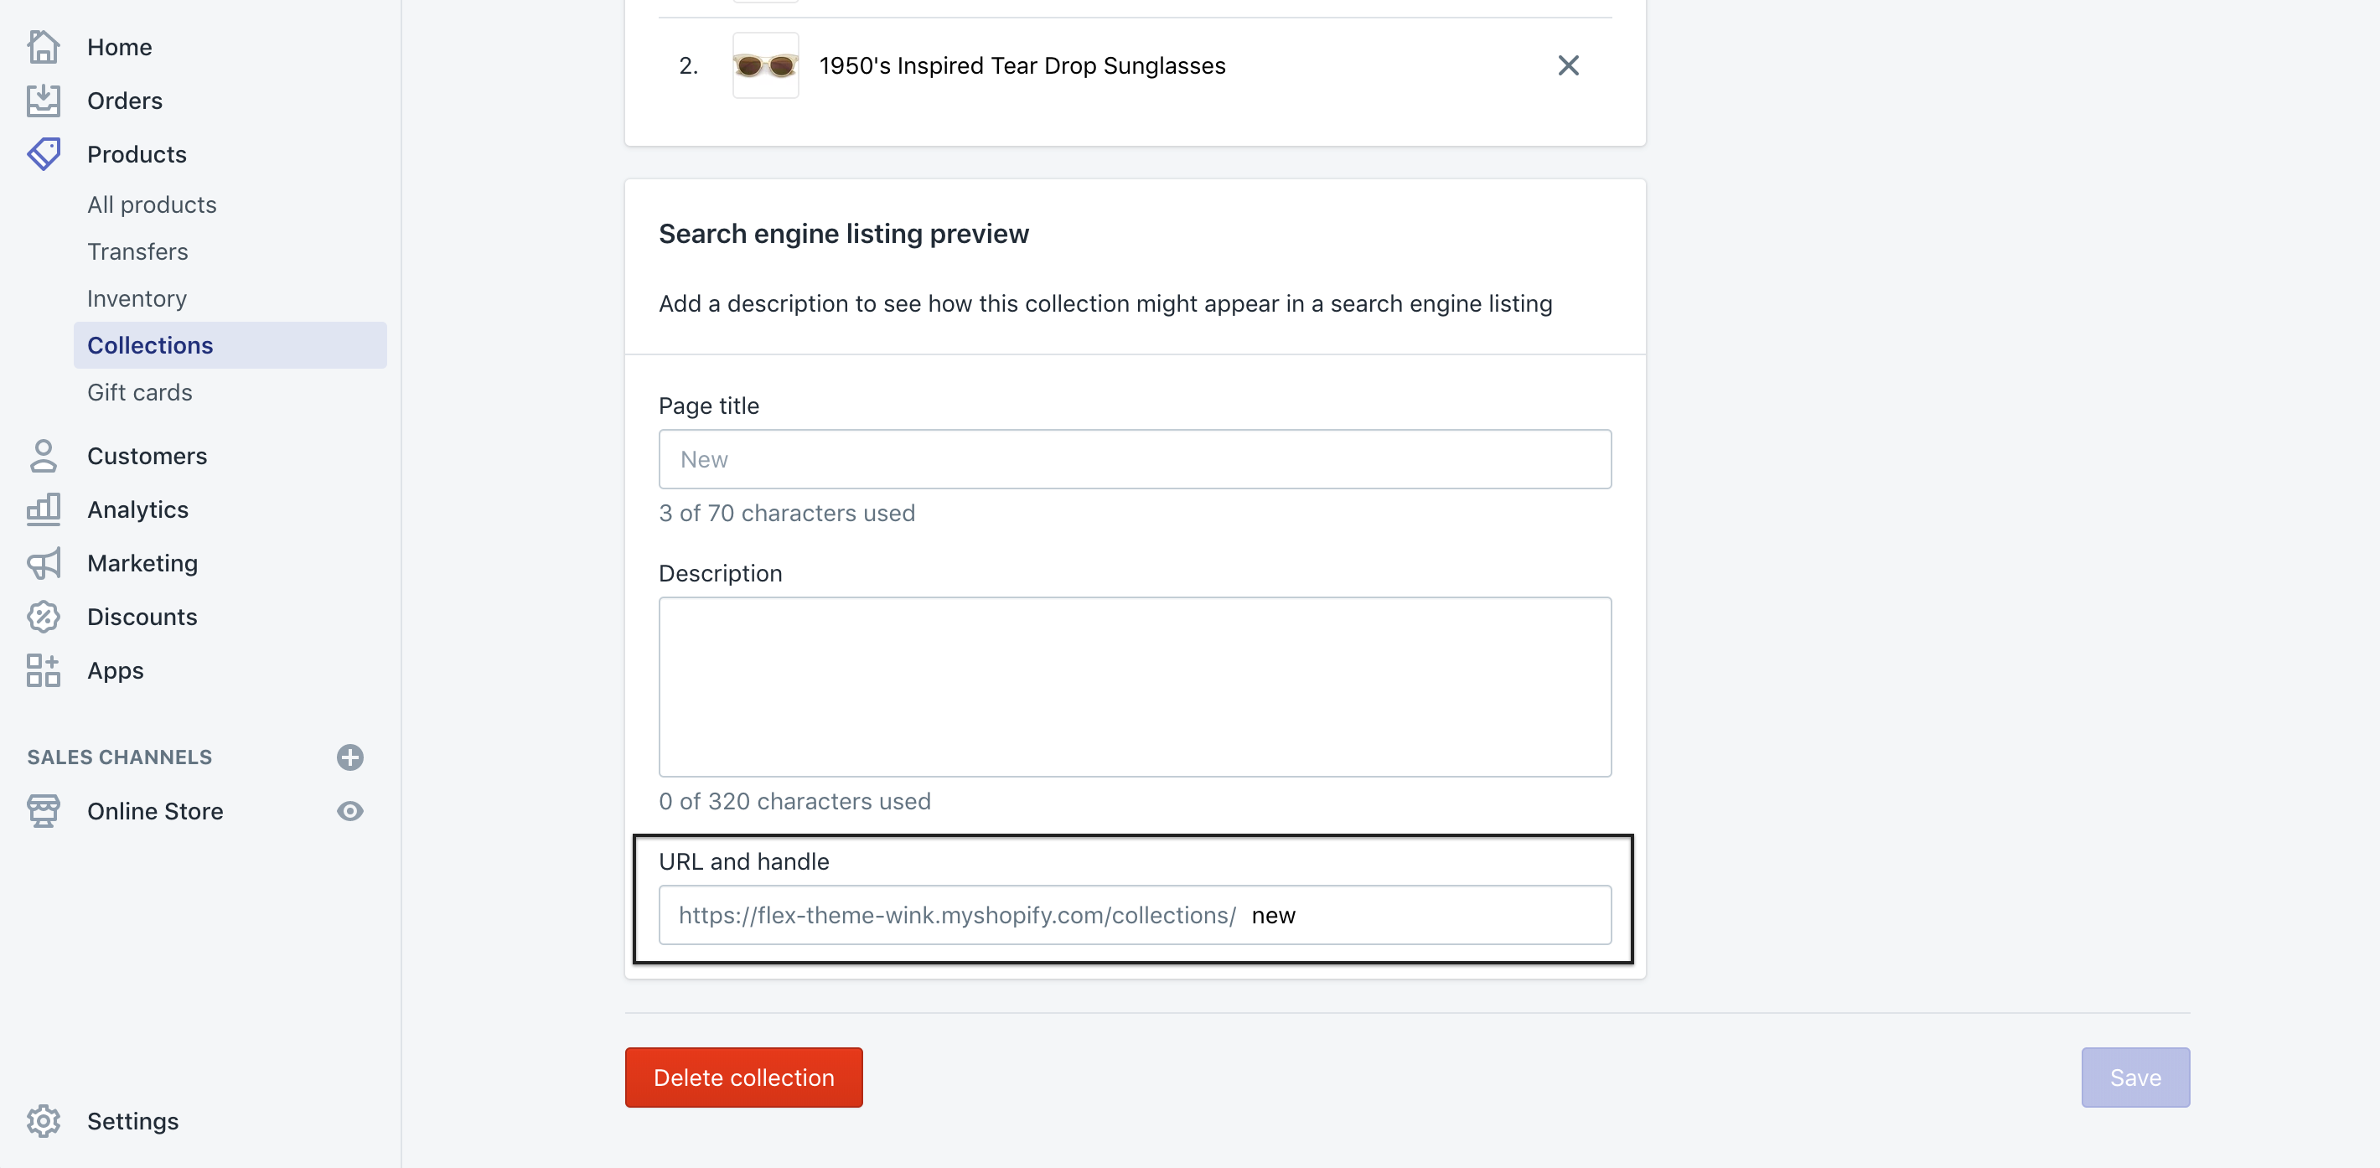Go to Inventory submenu item

click(x=137, y=298)
